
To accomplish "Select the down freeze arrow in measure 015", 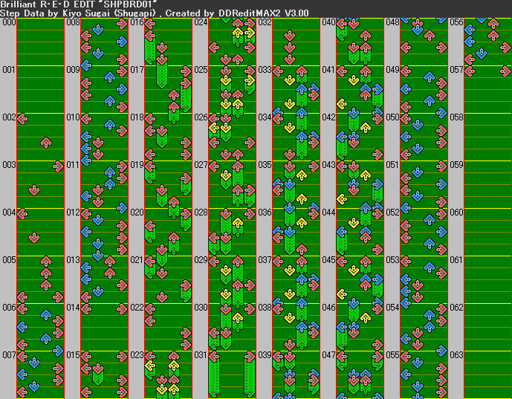I will pyautogui.click(x=98, y=374).
